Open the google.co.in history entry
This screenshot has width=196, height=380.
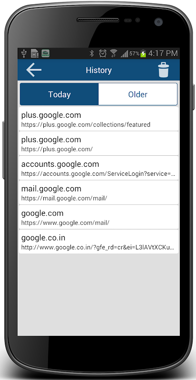pyautogui.click(x=98, y=242)
